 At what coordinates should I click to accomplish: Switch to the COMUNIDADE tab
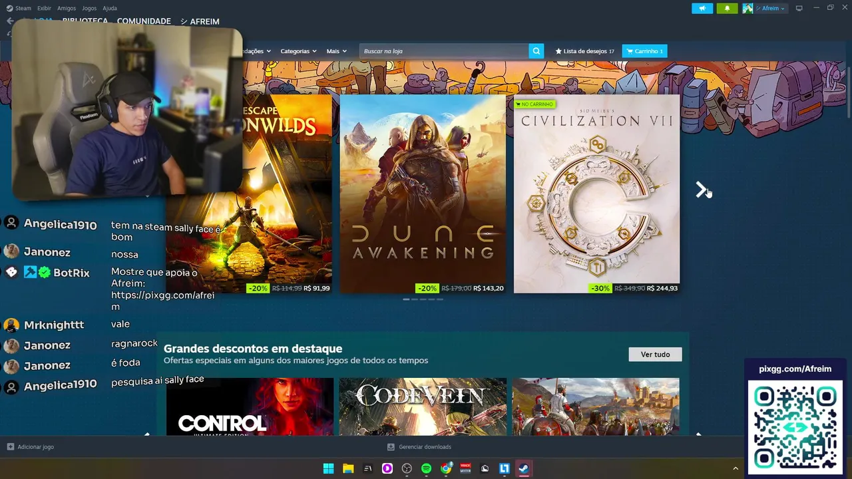144,21
